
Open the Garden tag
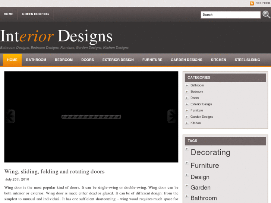(201, 188)
